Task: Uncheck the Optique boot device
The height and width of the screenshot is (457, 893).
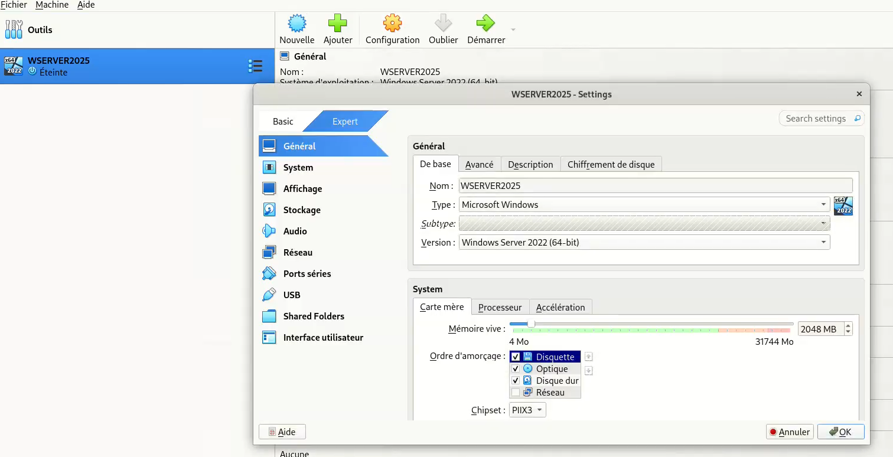Action: (x=516, y=368)
